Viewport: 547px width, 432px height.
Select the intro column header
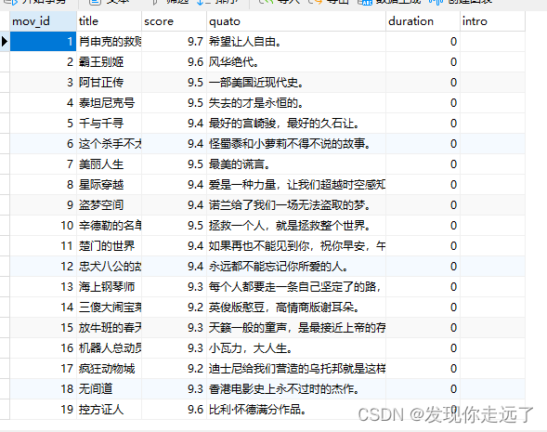pyautogui.click(x=492, y=21)
